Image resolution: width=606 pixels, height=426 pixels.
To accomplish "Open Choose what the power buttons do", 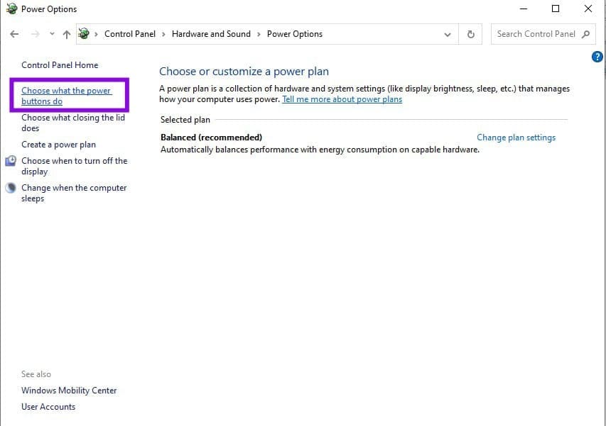I will pos(67,96).
